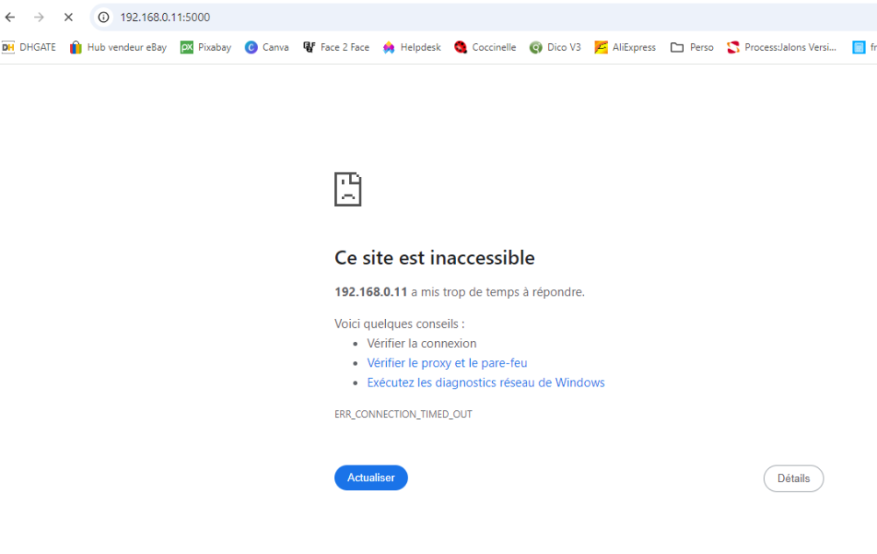Open the Canva bookmark

[267, 47]
